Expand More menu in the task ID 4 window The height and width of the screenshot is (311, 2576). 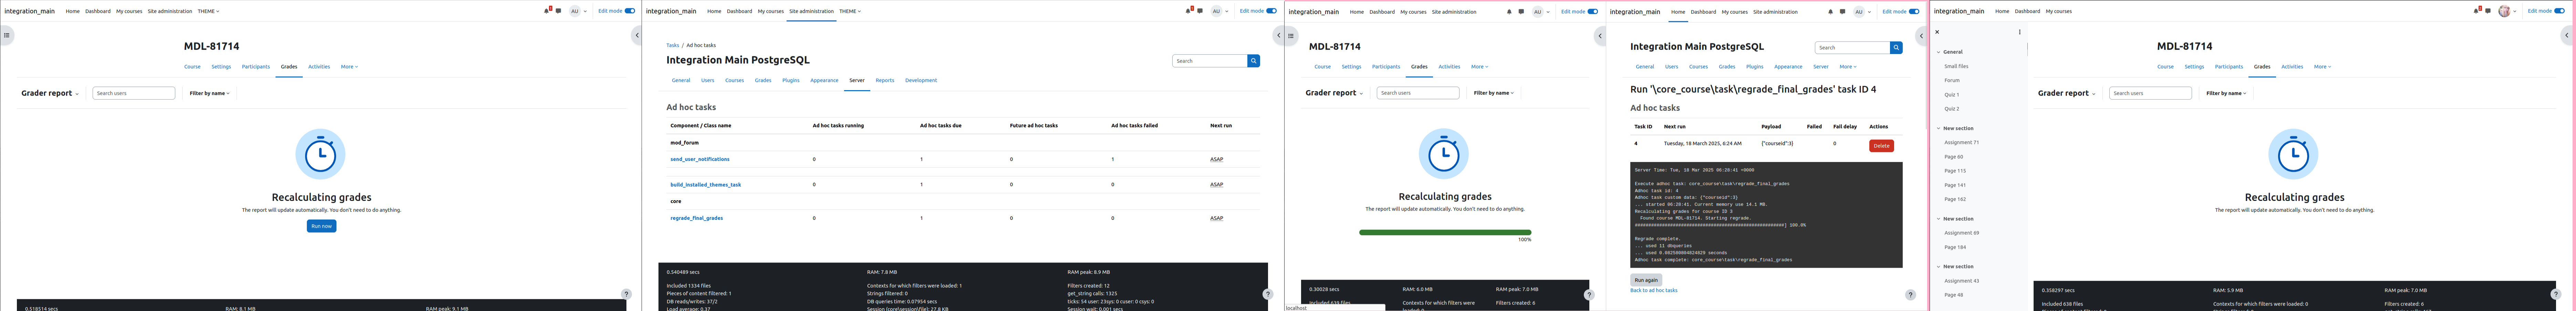[1848, 67]
